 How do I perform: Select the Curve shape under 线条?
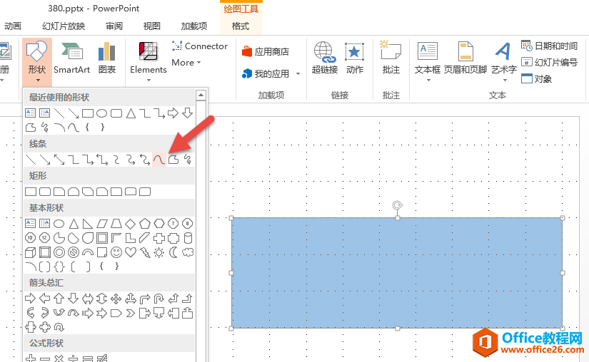pos(158,159)
